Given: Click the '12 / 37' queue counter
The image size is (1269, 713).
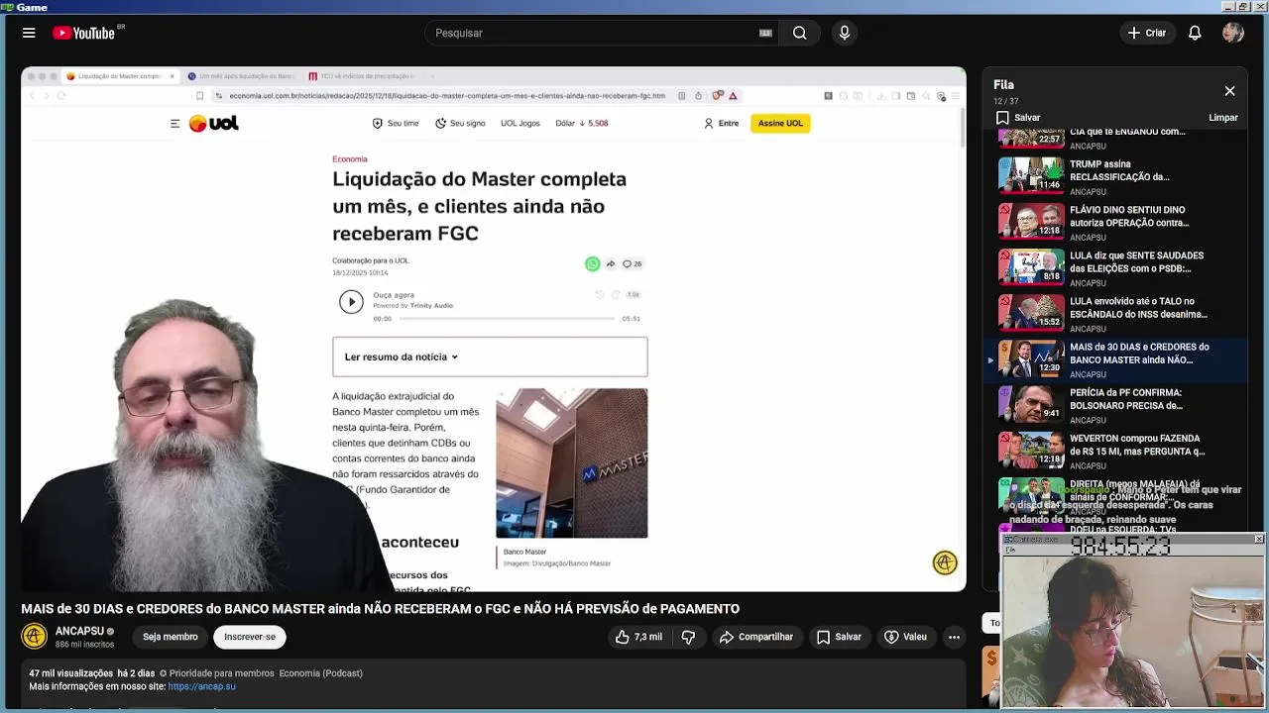Looking at the screenshot, I should click(x=1006, y=101).
